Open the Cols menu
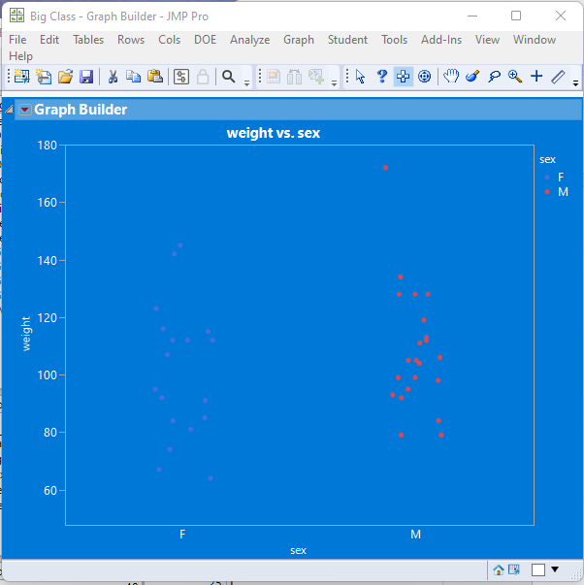This screenshot has height=585, width=584. 169,40
